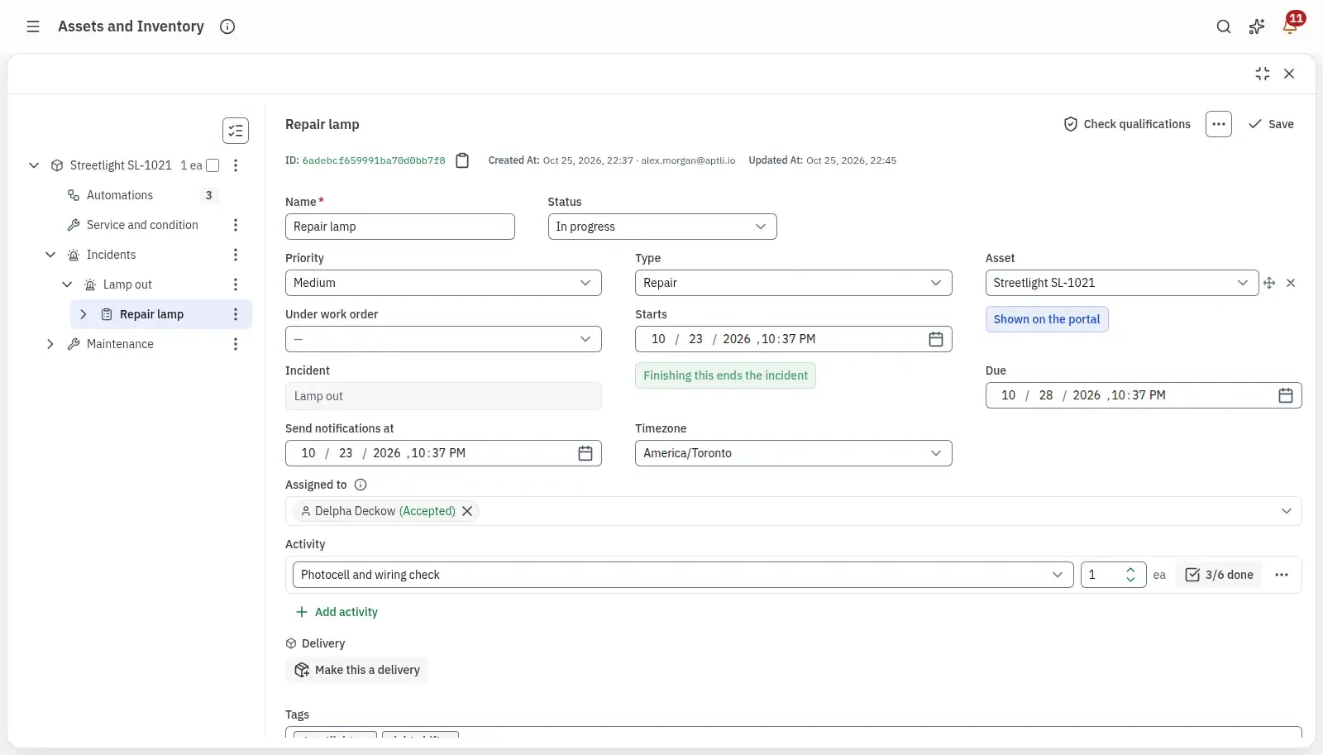
Task: Collapse the Streetlight SL-1021 tree node
Action: tap(34, 165)
